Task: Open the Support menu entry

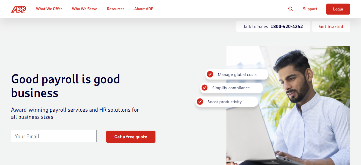Action: click(x=310, y=9)
